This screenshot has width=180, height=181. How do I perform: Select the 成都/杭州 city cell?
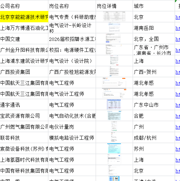(154, 137)
